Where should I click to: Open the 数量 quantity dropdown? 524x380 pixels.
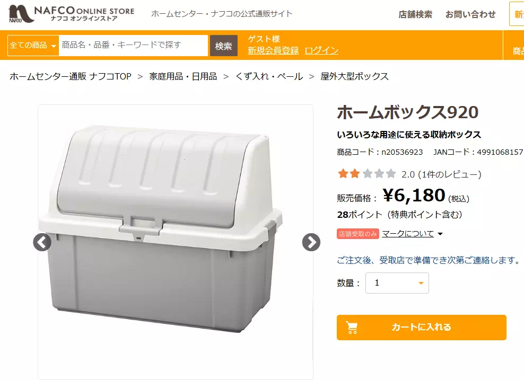click(x=397, y=283)
